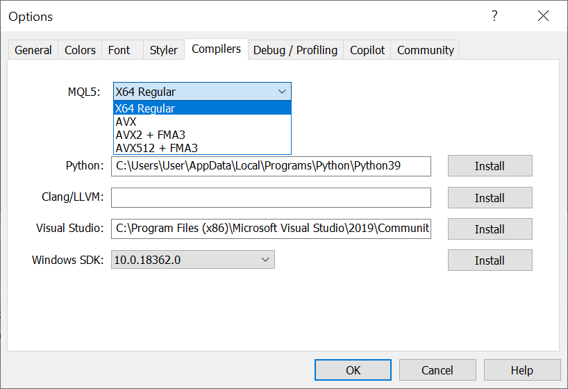Click the Python path input field

(x=271, y=166)
